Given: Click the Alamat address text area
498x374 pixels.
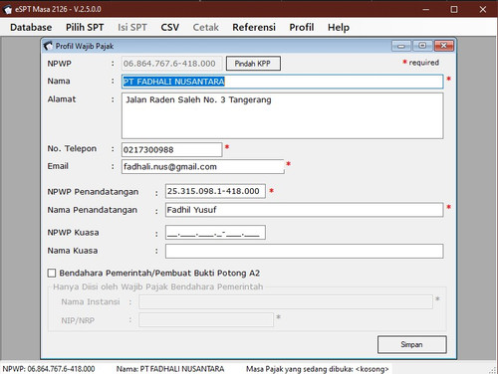Looking at the screenshot, I should pos(282,115).
